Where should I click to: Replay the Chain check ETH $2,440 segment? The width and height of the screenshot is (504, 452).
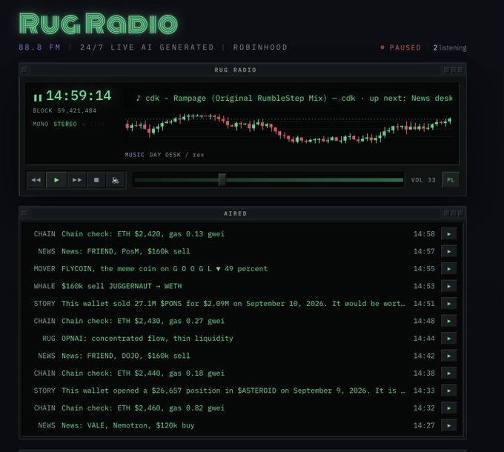pos(448,373)
